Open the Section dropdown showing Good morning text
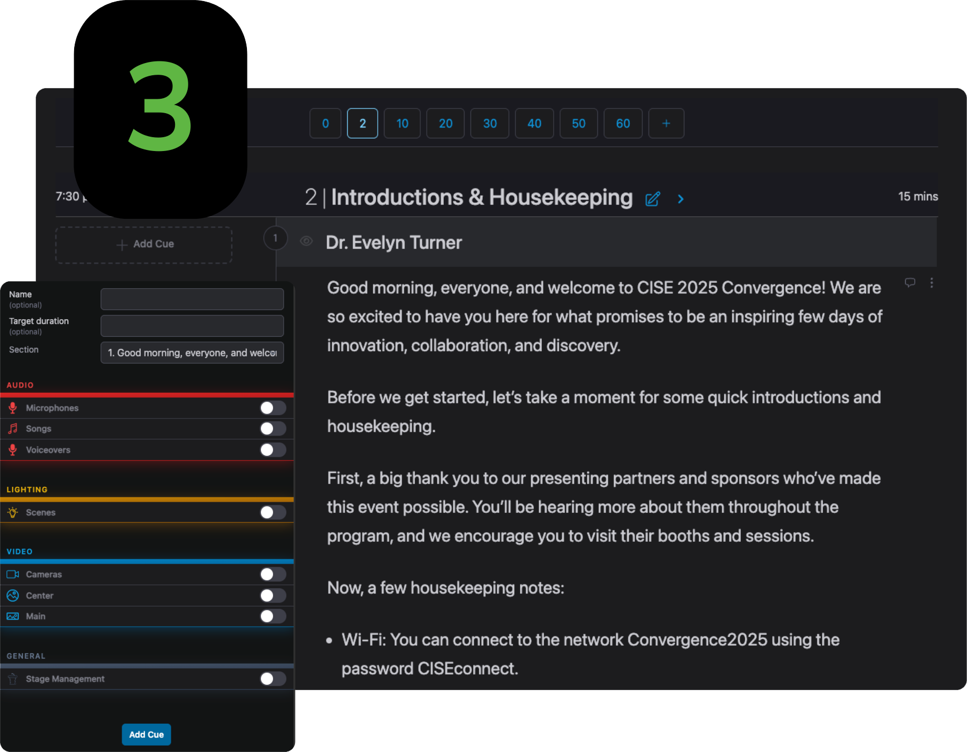 pyautogui.click(x=192, y=353)
